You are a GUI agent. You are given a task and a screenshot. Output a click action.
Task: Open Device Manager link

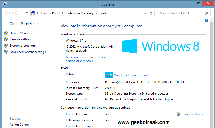click(21, 33)
